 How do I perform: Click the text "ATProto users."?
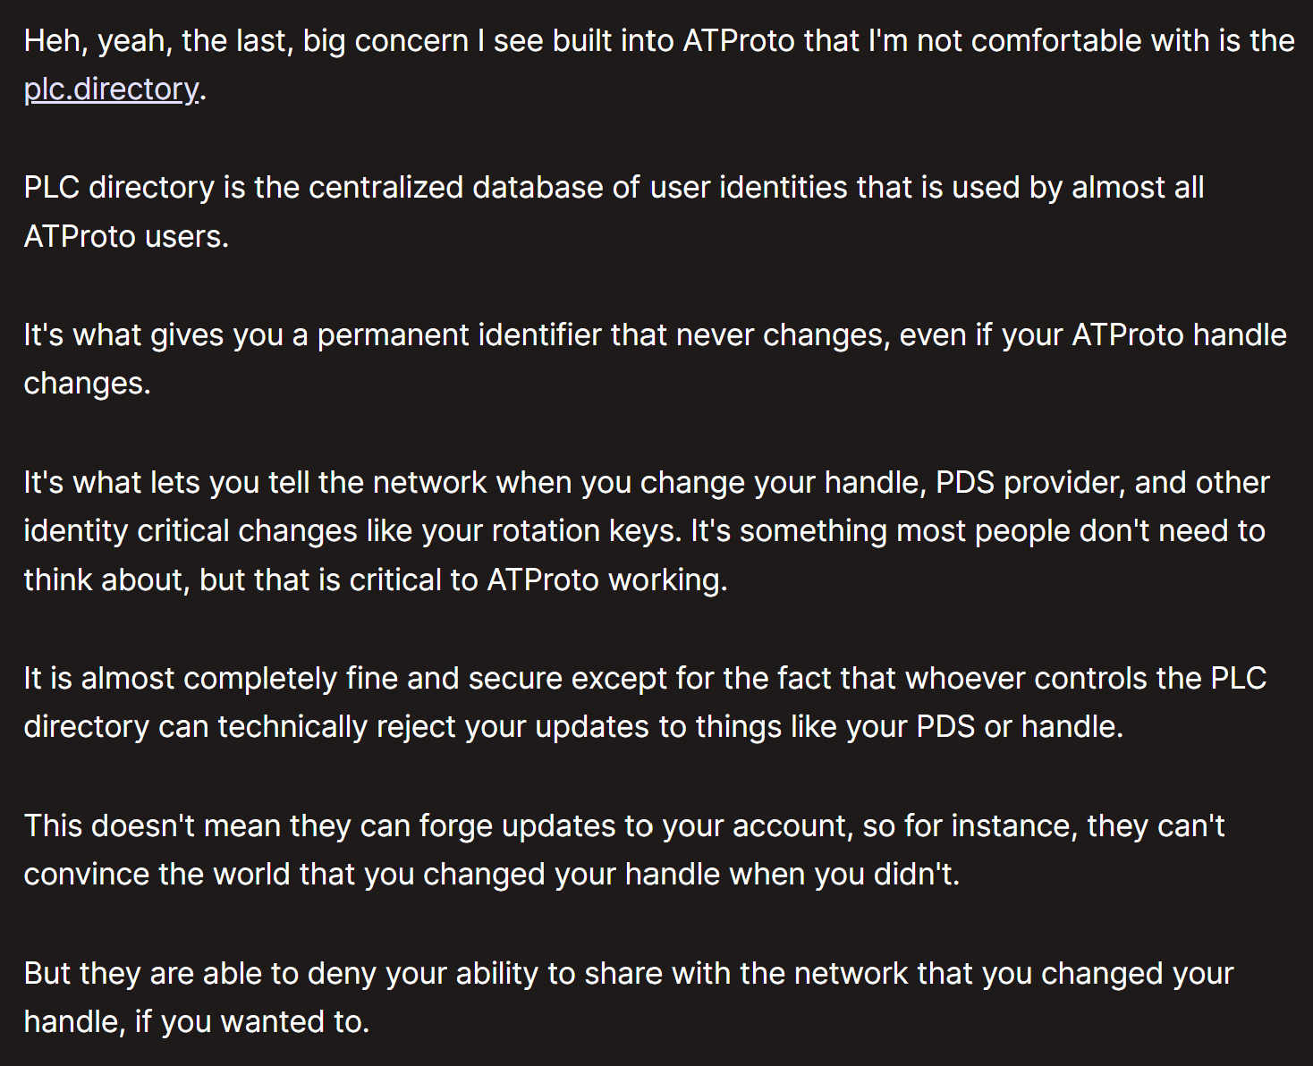coord(126,237)
